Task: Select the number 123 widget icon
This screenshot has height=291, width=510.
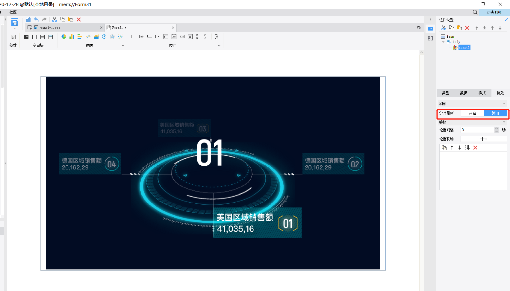Action: pos(182,37)
